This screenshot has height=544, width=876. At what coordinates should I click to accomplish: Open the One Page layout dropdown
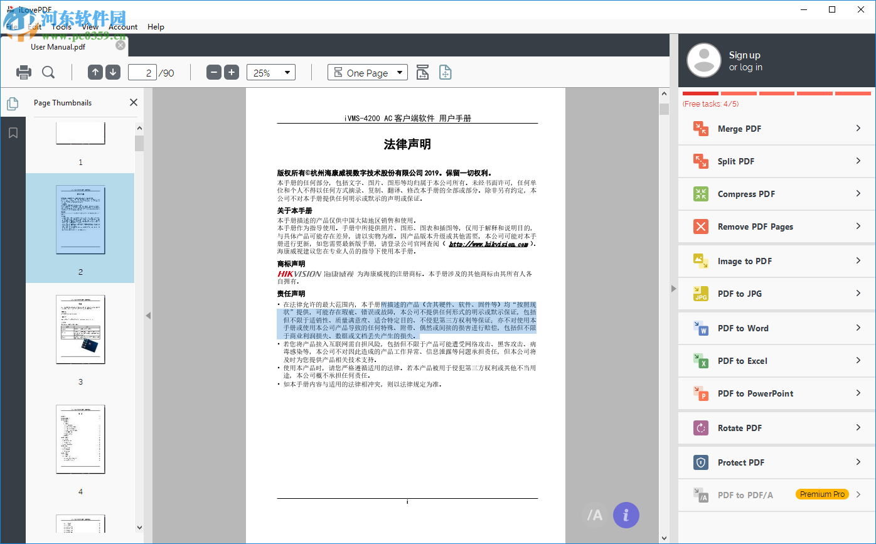point(367,72)
